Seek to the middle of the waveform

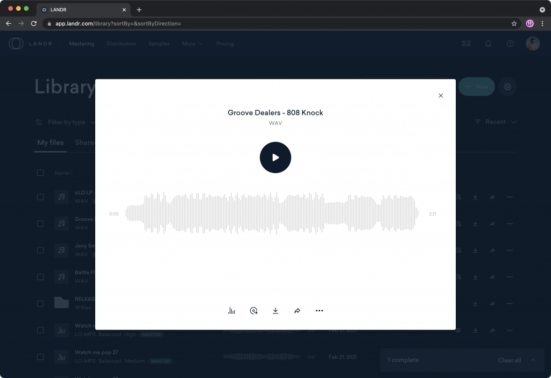[x=272, y=213]
